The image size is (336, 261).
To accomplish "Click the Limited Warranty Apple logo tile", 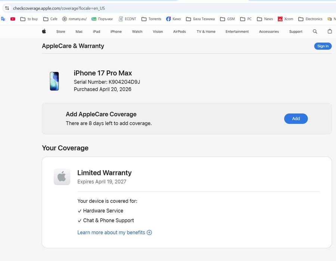I will (62, 177).
